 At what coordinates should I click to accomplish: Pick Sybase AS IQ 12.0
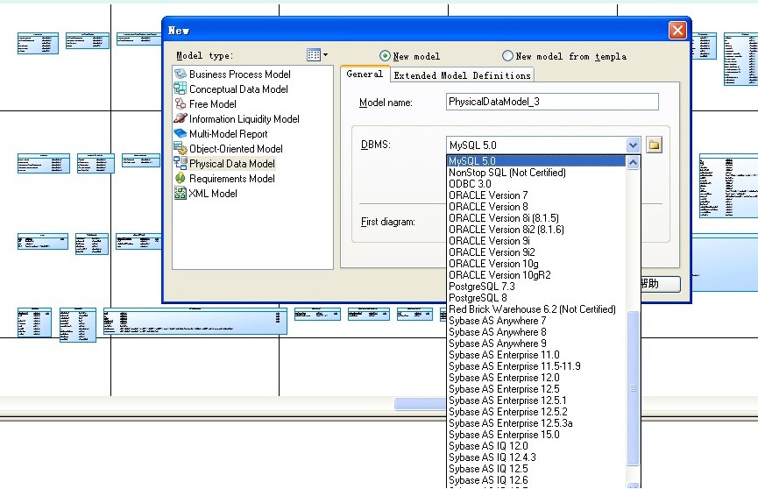click(536, 445)
